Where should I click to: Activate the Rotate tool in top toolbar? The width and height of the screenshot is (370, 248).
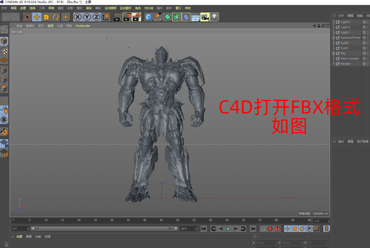(x=56, y=17)
